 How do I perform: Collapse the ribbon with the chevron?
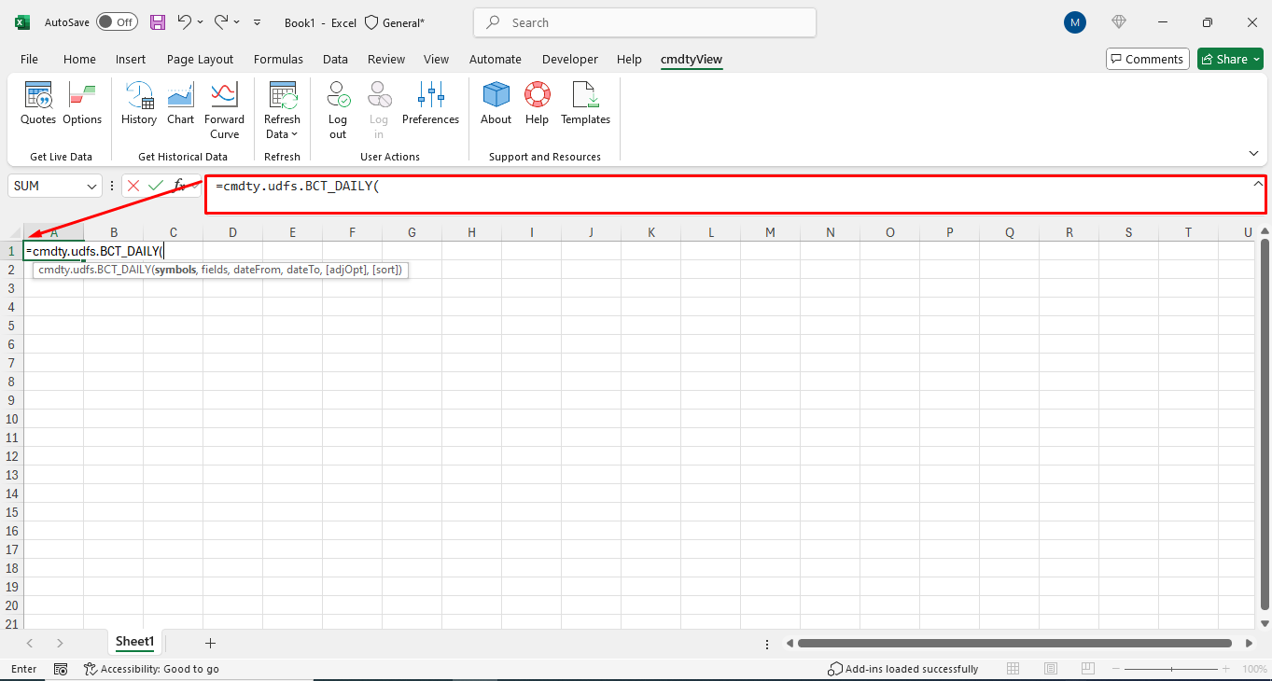click(x=1253, y=153)
